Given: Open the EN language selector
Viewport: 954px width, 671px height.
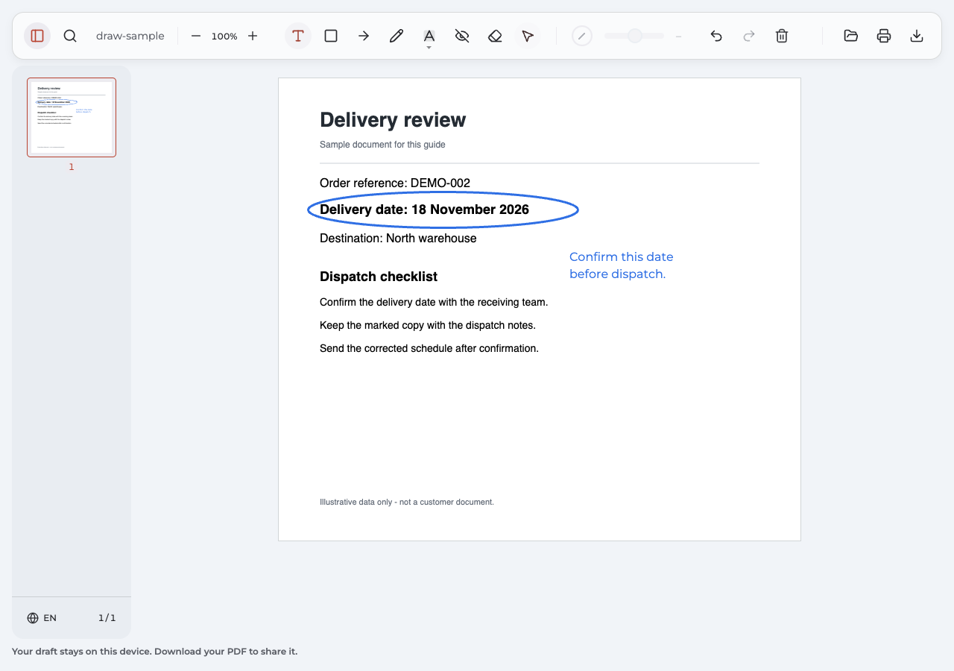Looking at the screenshot, I should click(42, 618).
